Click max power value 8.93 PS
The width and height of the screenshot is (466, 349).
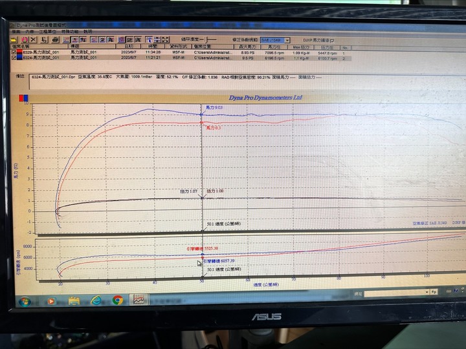[x=247, y=52]
